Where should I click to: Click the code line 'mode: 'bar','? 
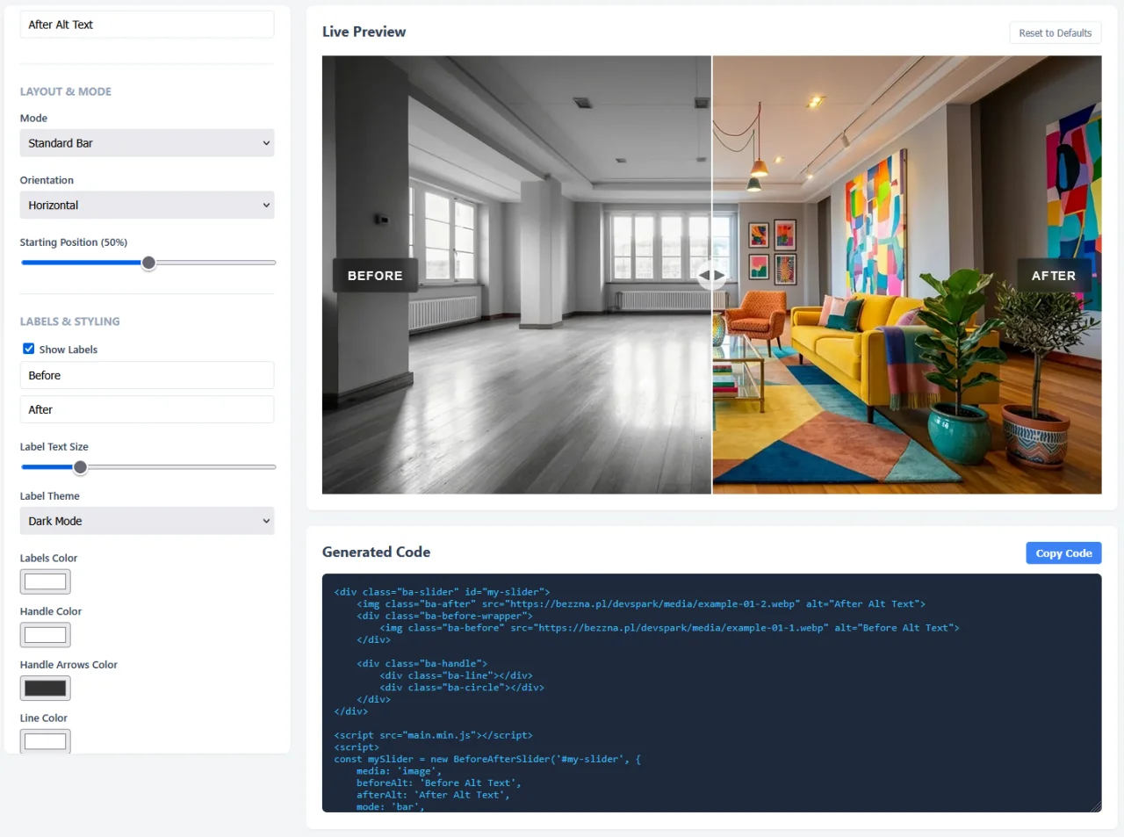tap(390, 806)
